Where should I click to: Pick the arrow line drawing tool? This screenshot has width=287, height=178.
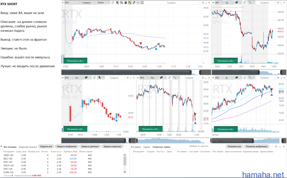tap(134, 3)
